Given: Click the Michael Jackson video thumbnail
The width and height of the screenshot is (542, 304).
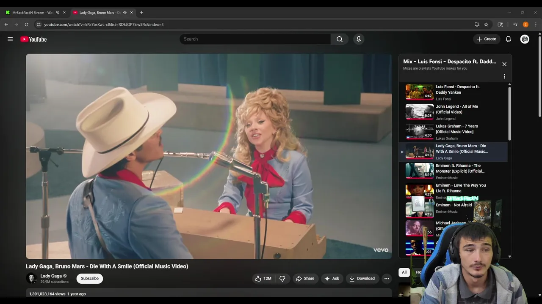Looking at the screenshot, I should (420, 228).
